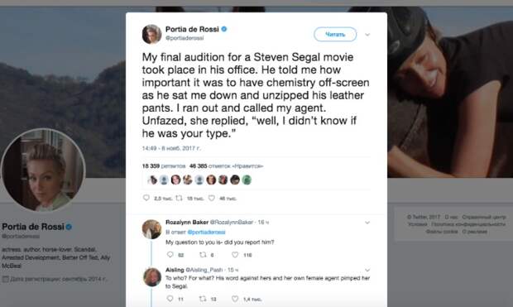Viewport: 513px width, 307px height.
Task: Click the Читать follow button
Action: tap(335, 34)
